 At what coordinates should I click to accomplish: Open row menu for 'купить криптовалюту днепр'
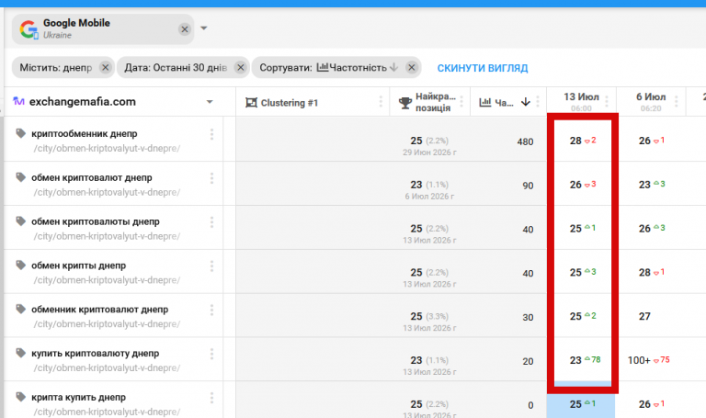[211, 354]
